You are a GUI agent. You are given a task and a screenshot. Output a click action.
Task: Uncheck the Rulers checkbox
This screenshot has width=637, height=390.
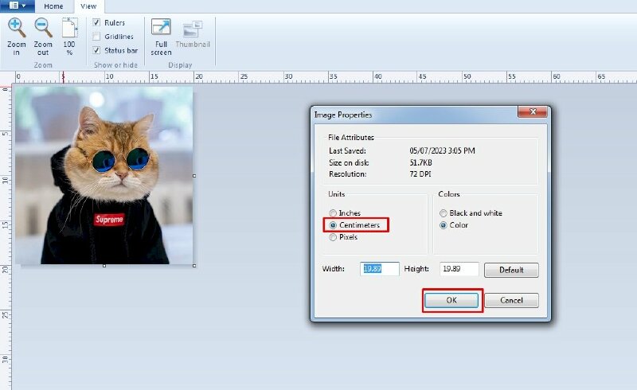click(96, 23)
